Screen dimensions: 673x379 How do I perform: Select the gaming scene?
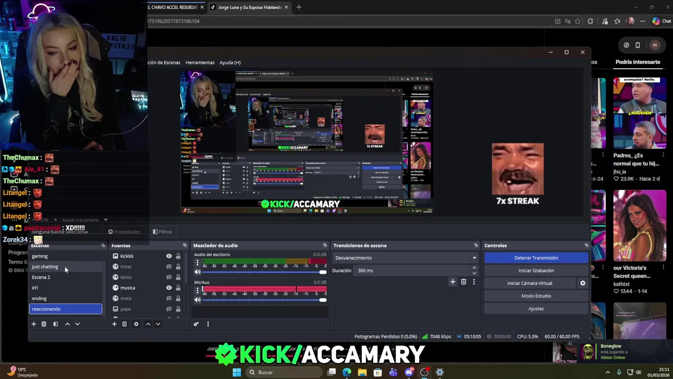pyautogui.click(x=66, y=256)
